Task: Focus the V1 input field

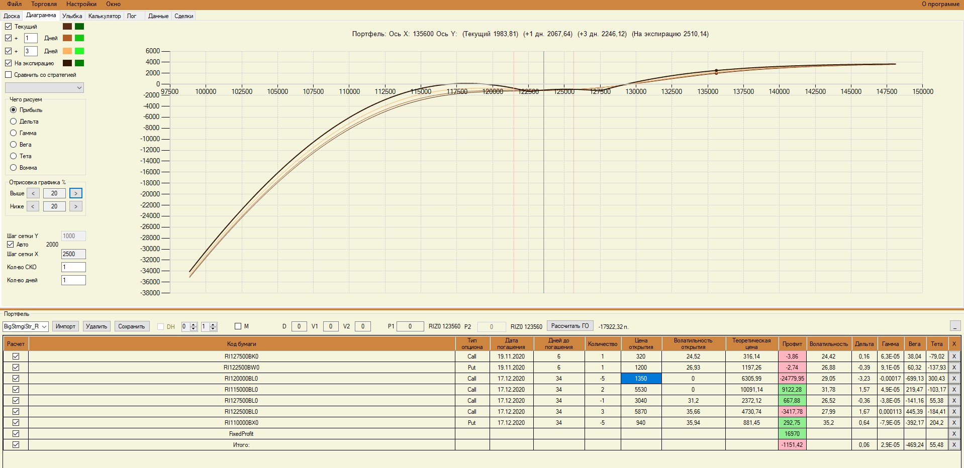Action: coord(330,326)
